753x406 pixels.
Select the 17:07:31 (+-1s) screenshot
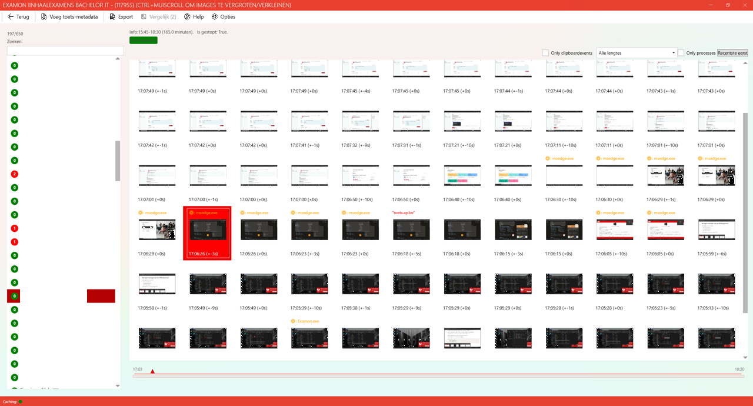point(411,122)
